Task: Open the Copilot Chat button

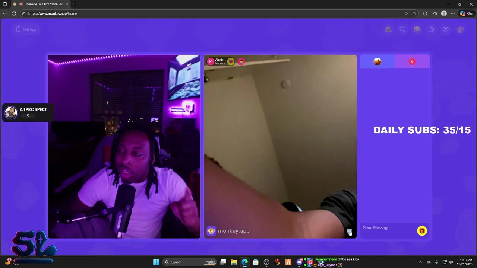Action: [x=467, y=13]
